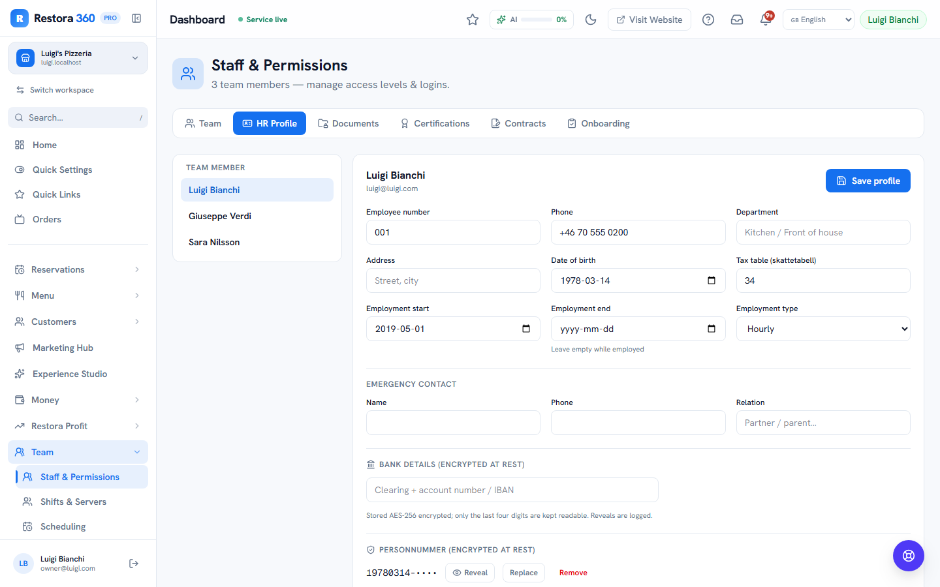Open Date of birth calendar picker
Image resolution: width=940 pixels, height=587 pixels.
point(712,280)
